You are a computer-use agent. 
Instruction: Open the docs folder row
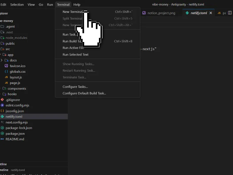tap(34, 60)
